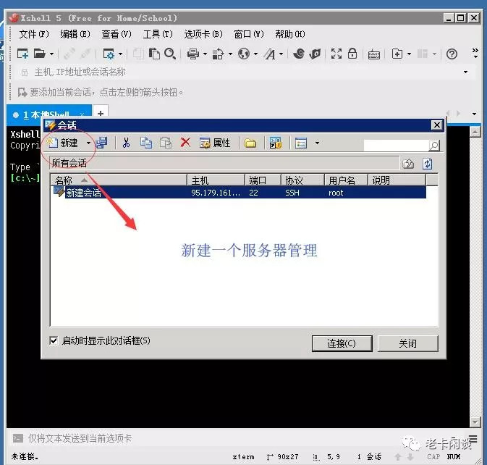Open the 文件(F) menu
The width and height of the screenshot is (487, 465).
pyautogui.click(x=34, y=34)
